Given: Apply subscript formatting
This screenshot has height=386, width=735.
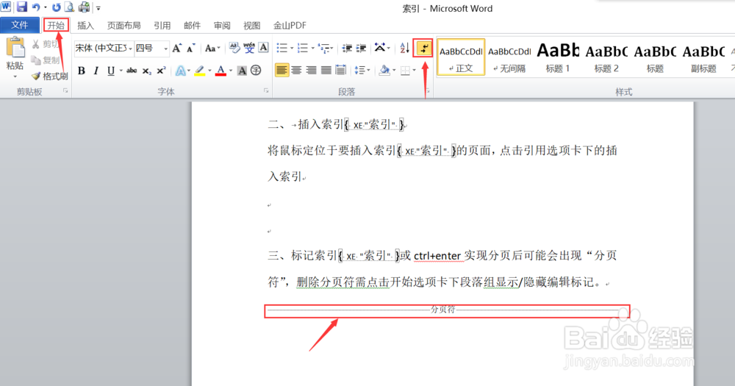Looking at the screenshot, I should coord(147,71).
